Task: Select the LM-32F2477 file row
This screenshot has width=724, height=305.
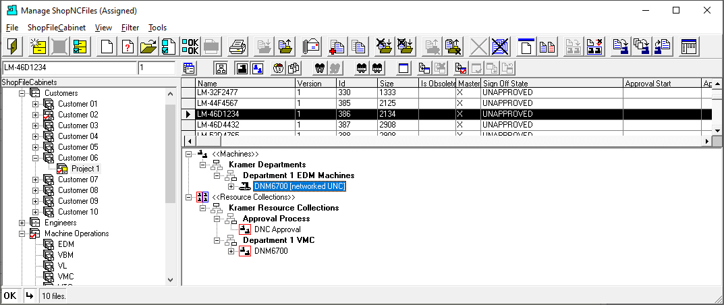Action: coord(447,92)
